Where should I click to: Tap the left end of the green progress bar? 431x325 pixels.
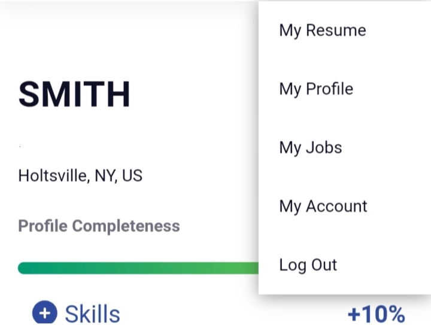[23, 268]
